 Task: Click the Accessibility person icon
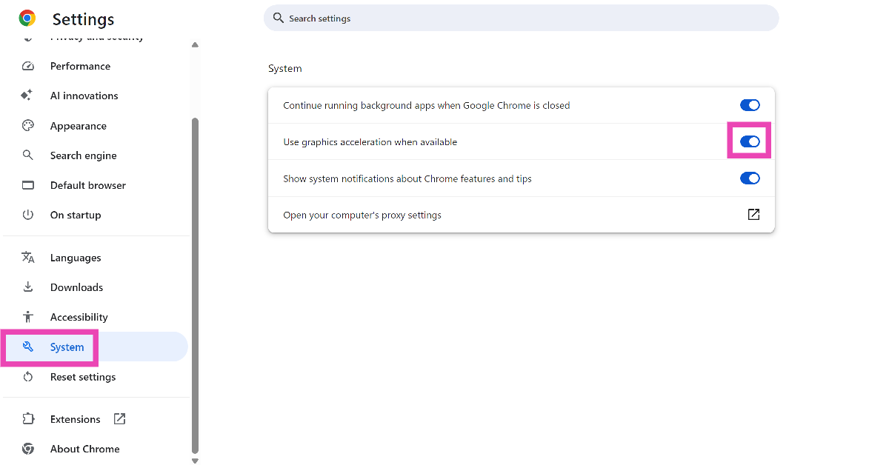[28, 317]
